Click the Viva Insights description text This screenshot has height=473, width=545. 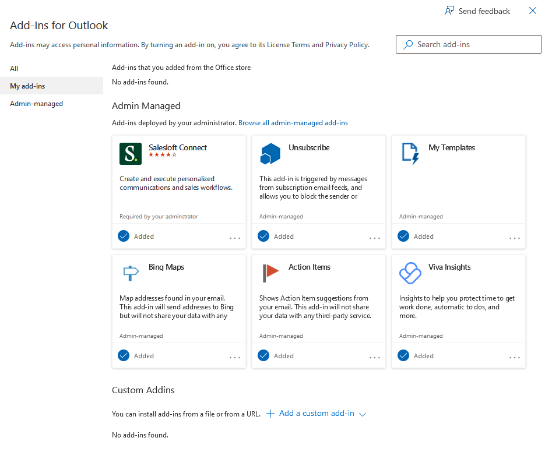click(457, 307)
